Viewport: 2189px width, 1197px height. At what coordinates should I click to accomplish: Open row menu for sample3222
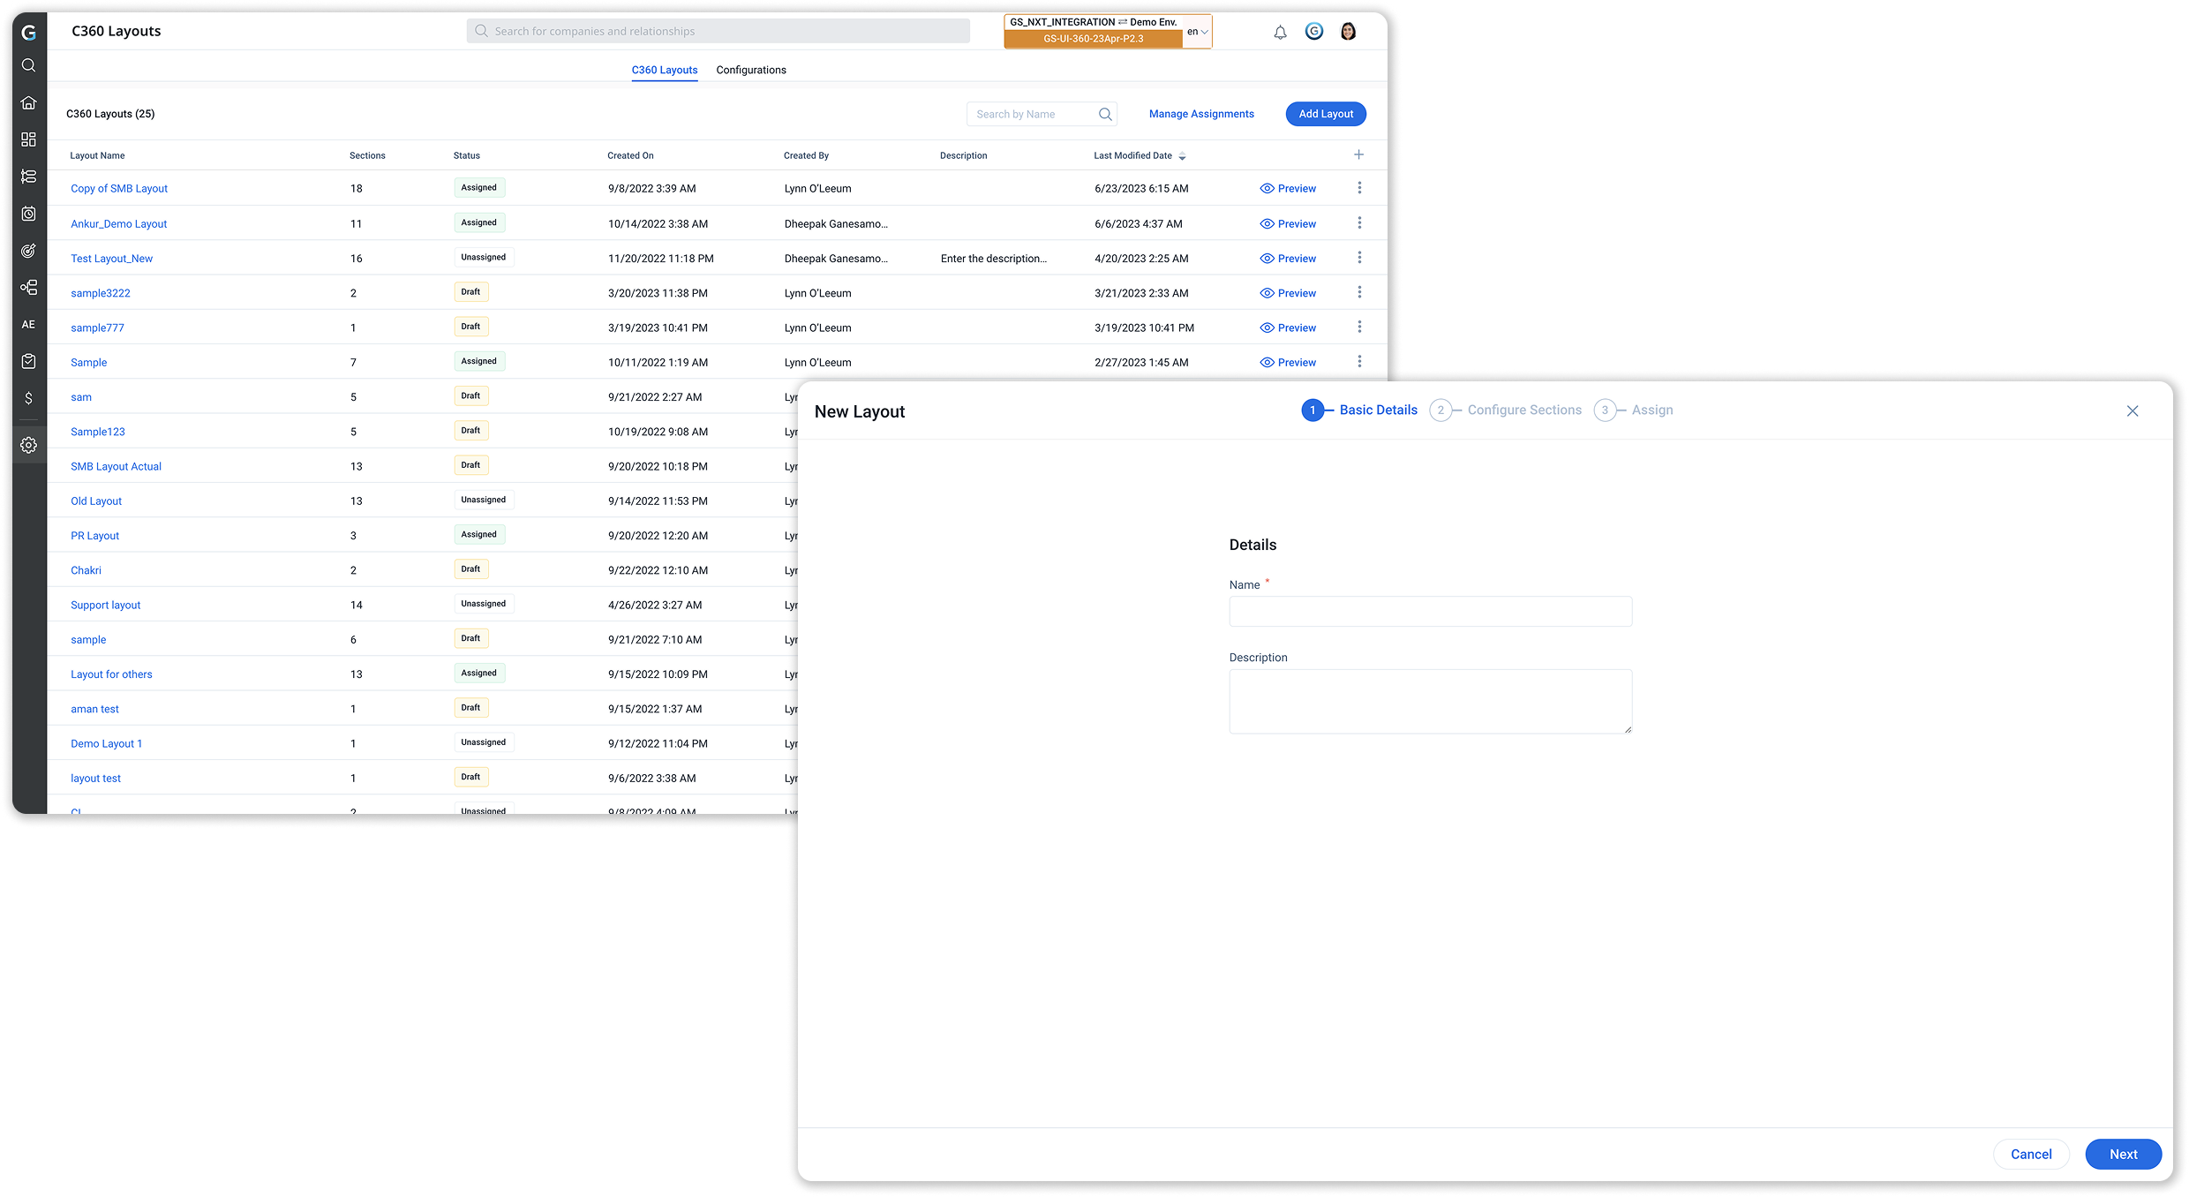pos(1359,292)
